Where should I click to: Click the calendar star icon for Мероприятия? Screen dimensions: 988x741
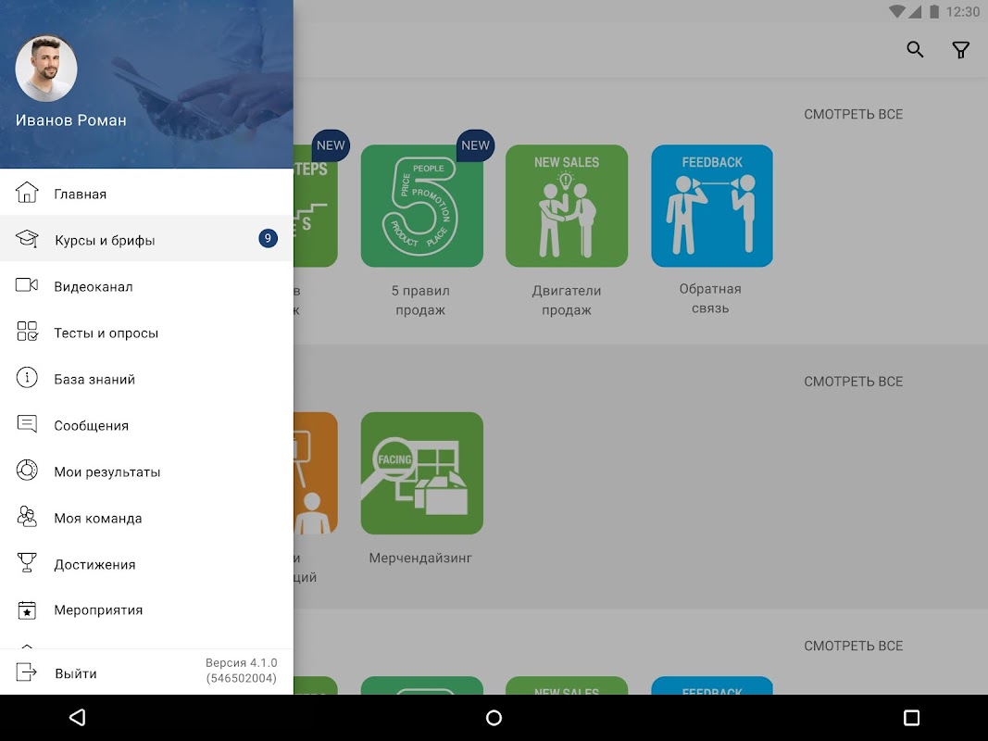click(x=27, y=610)
